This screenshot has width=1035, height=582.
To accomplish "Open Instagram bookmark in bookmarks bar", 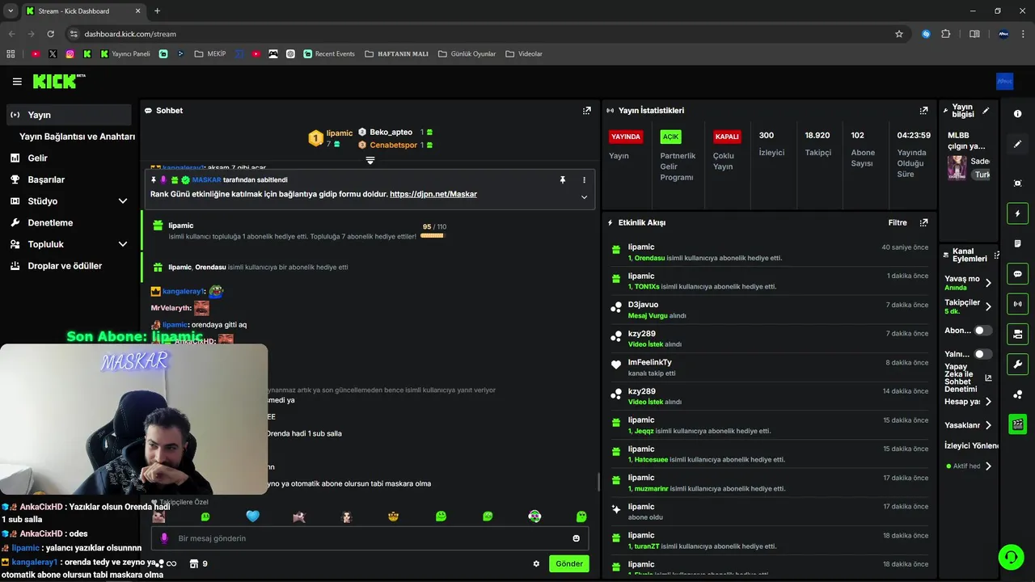I will tap(70, 54).
